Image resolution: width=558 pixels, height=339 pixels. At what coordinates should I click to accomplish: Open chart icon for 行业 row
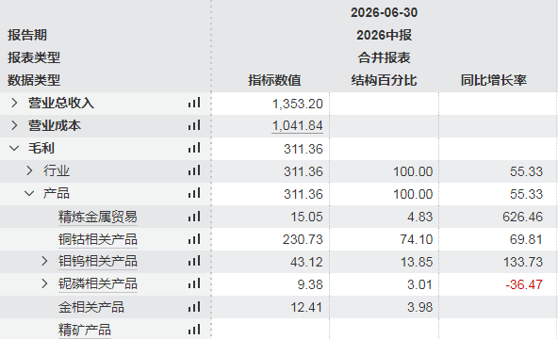pyautogui.click(x=194, y=171)
